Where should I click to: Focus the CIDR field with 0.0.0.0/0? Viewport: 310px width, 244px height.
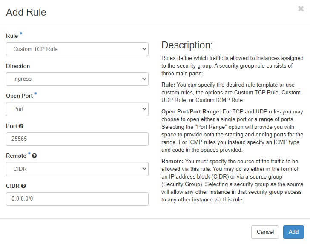(77, 199)
